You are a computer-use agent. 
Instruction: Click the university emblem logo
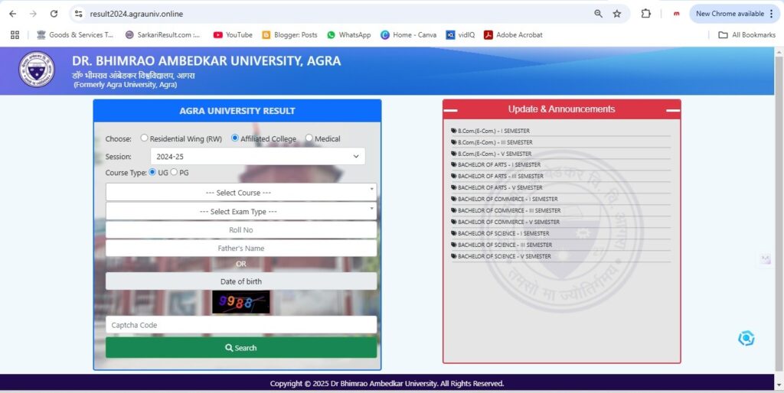click(37, 70)
